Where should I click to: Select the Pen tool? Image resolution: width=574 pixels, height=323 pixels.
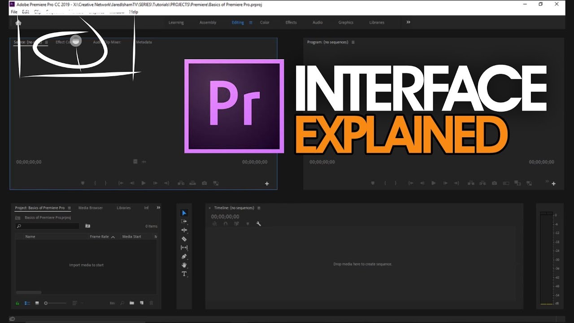tap(184, 257)
